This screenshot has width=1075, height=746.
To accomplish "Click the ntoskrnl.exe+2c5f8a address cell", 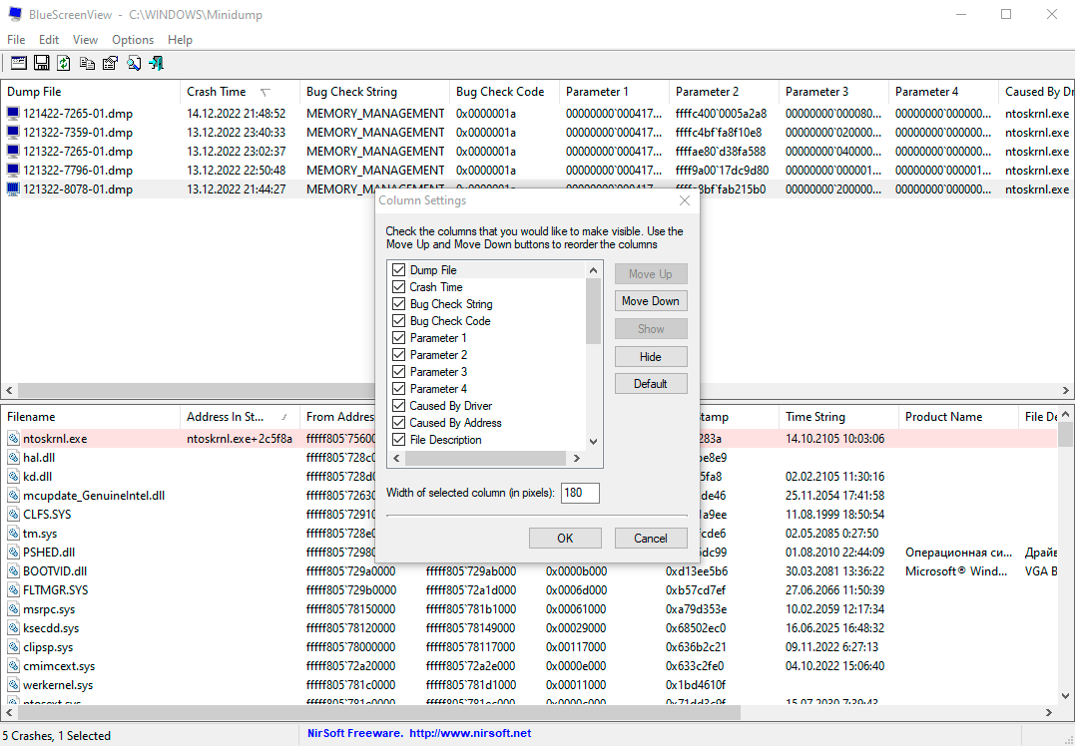I will click(x=240, y=439).
